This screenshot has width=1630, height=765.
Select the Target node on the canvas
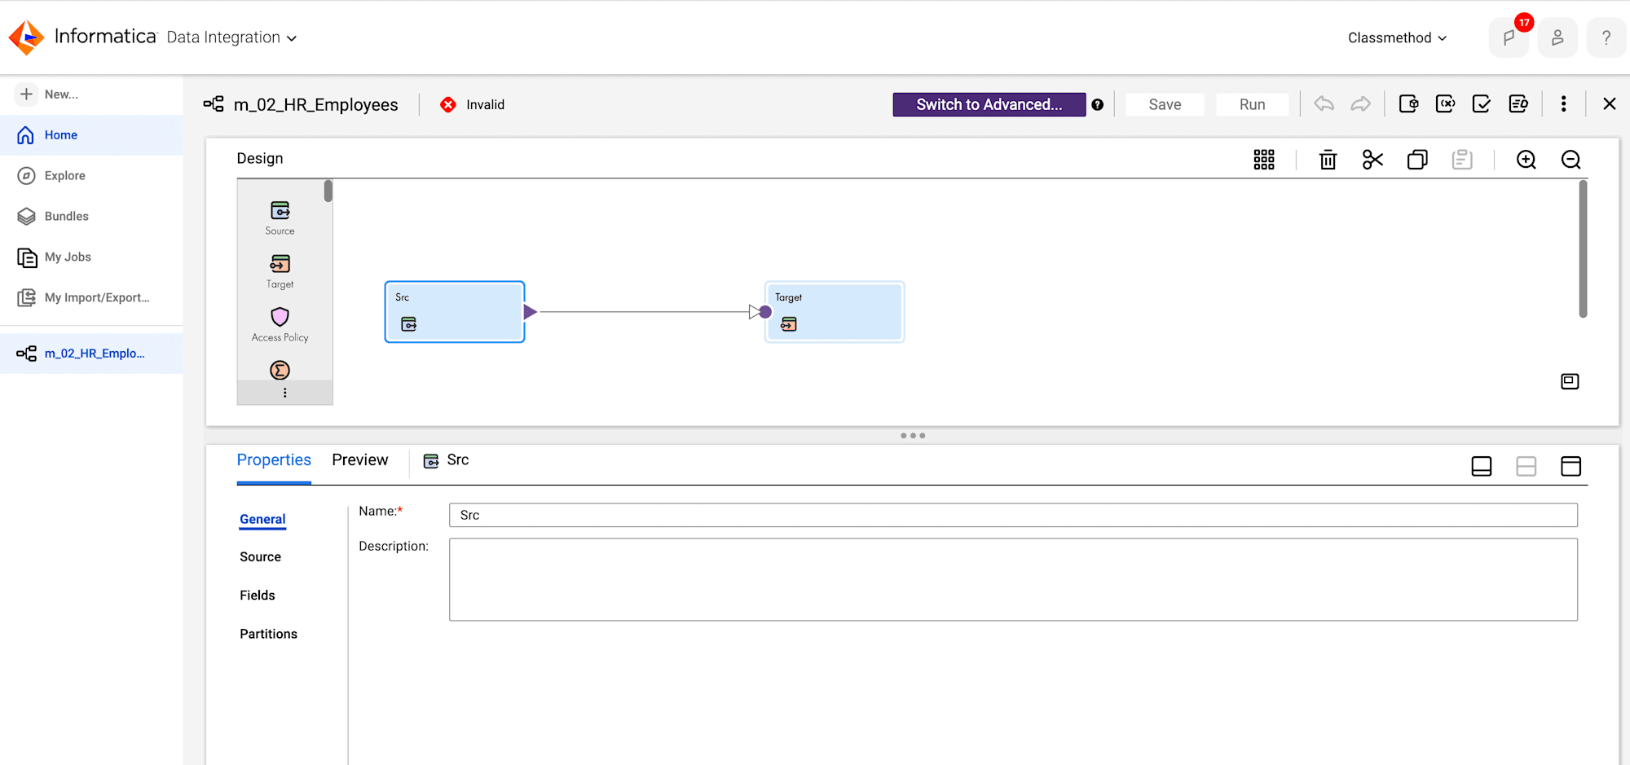(835, 312)
